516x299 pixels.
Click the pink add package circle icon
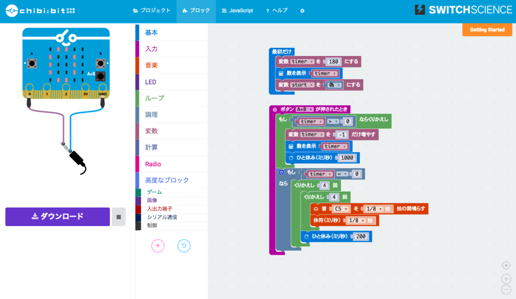pos(158,246)
